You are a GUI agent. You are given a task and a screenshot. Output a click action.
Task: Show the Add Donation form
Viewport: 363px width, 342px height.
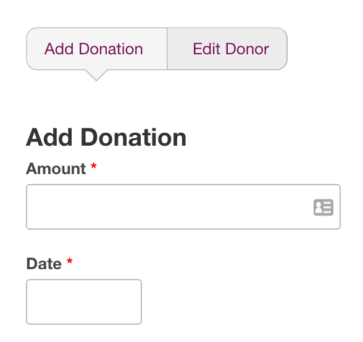(97, 49)
